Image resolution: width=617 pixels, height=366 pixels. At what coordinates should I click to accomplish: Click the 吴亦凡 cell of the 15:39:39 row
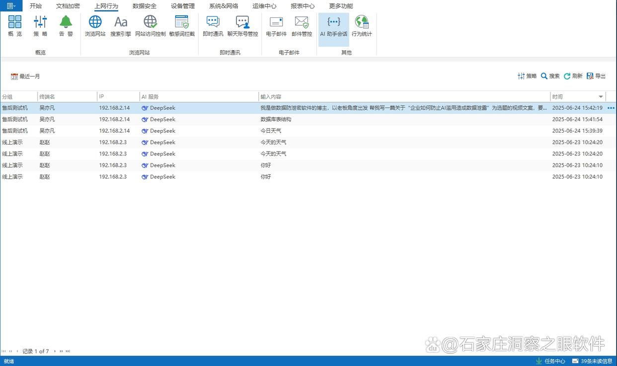[47, 131]
